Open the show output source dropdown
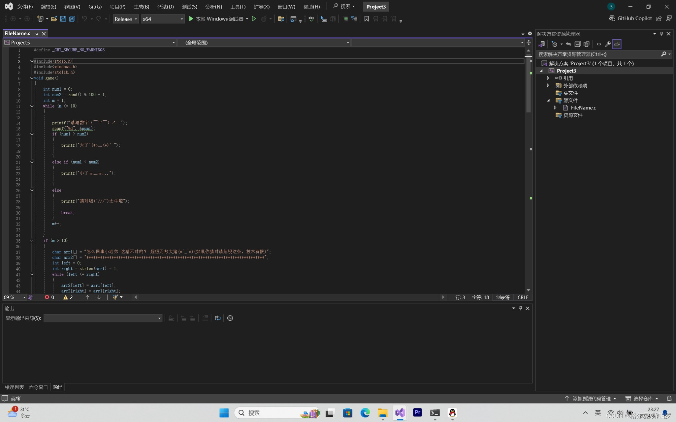The width and height of the screenshot is (676, 422). [103, 318]
